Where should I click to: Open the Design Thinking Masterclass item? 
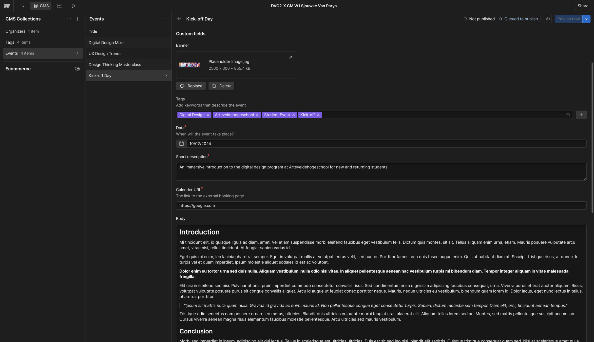[115, 65]
